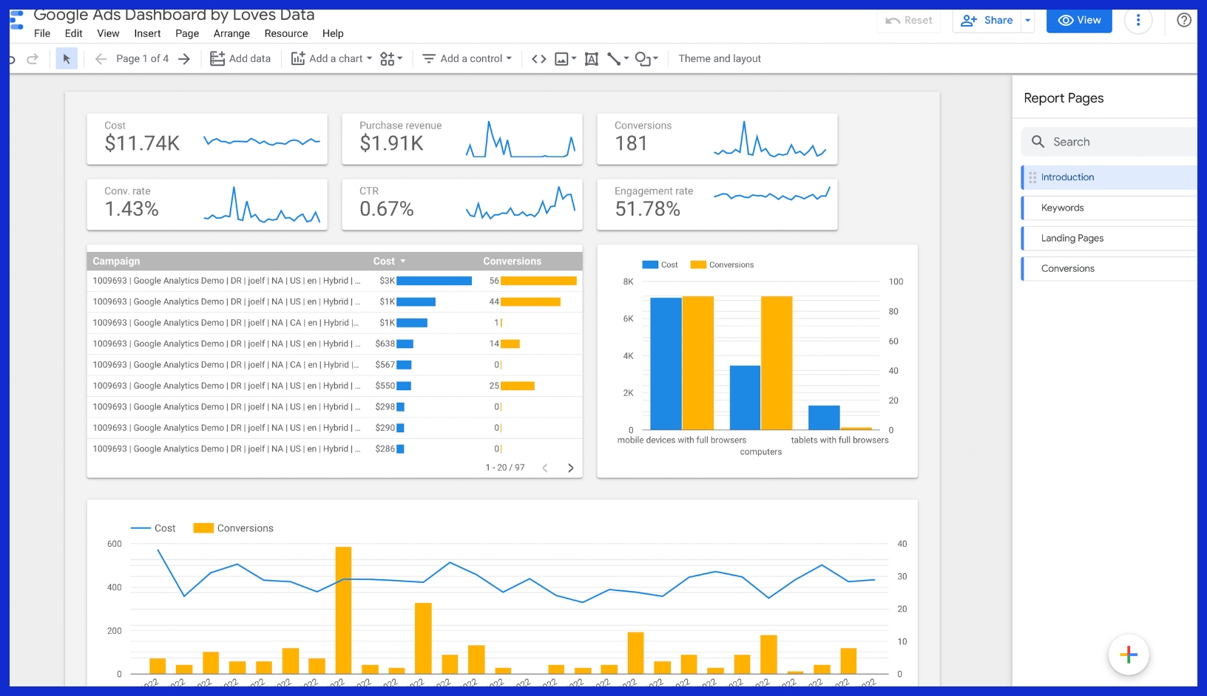Click the orange Conversions legend swatch in time series
Viewport: 1207px width, 696px height.
pyautogui.click(x=203, y=528)
